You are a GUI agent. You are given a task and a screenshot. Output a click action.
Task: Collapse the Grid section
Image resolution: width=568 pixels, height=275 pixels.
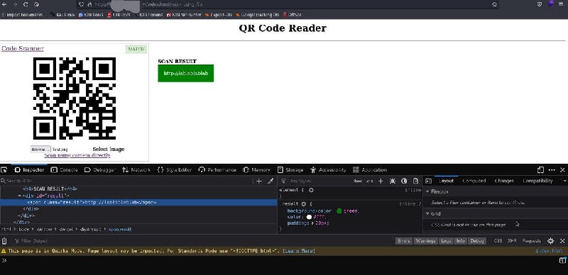427,213
